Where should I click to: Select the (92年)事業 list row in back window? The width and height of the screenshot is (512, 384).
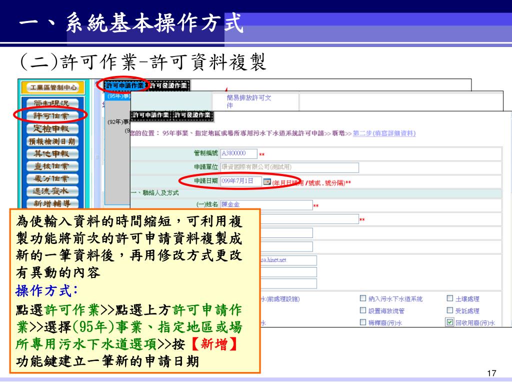pos(118,122)
